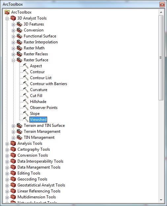
Task: Click the Analysis Tools toolbox icon
Action: (13, 143)
